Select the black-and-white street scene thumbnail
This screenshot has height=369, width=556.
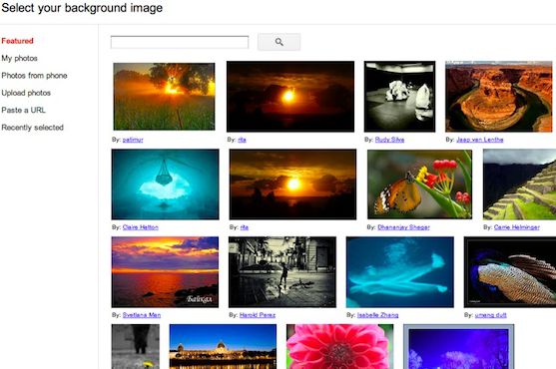(x=282, y=272)
